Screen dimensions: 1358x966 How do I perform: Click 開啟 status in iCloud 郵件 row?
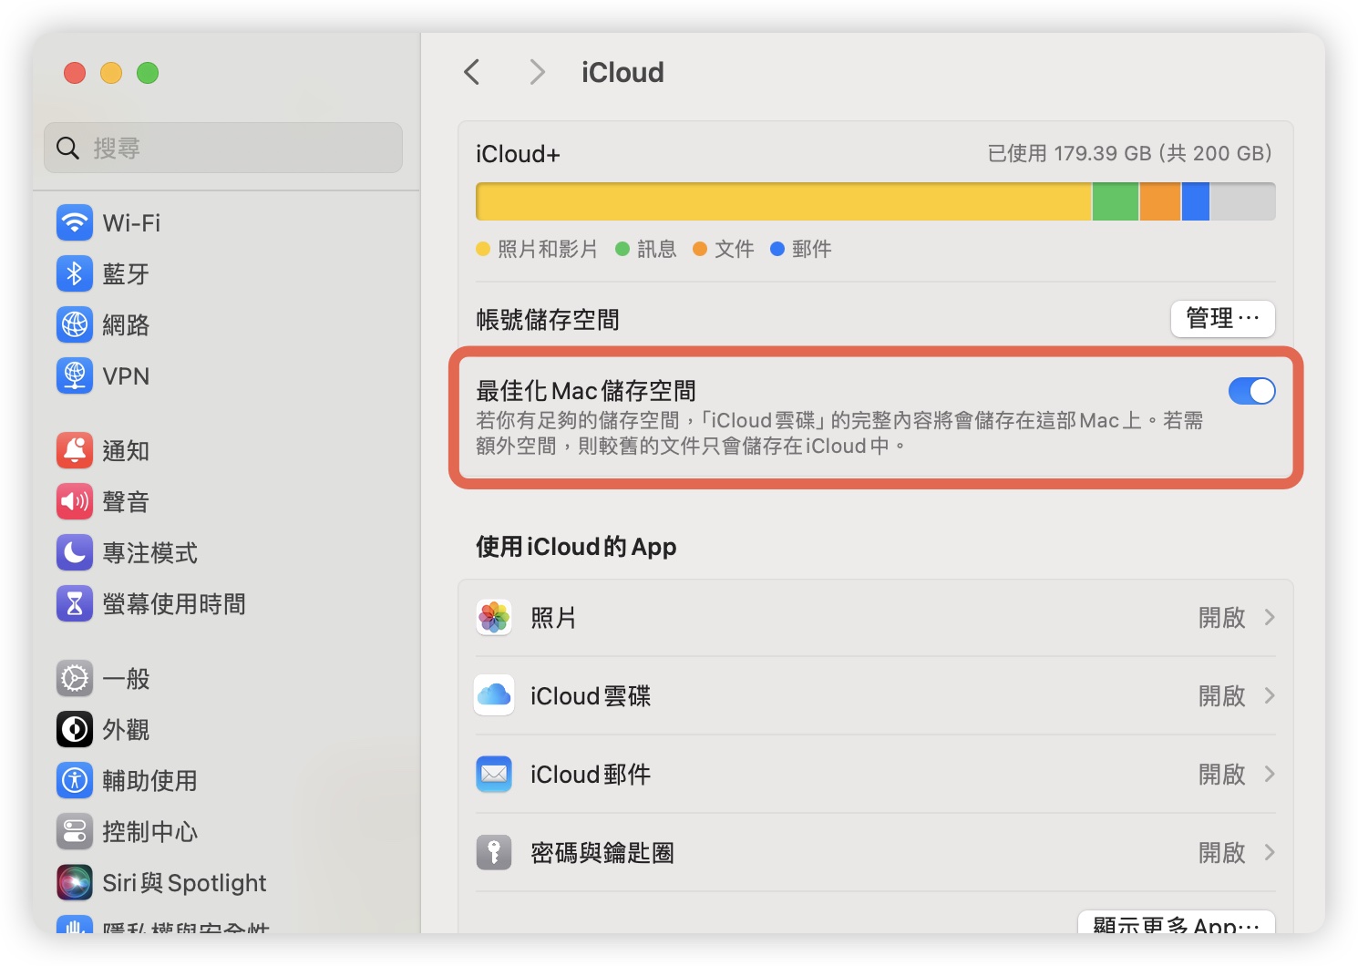coord(1221,775)
